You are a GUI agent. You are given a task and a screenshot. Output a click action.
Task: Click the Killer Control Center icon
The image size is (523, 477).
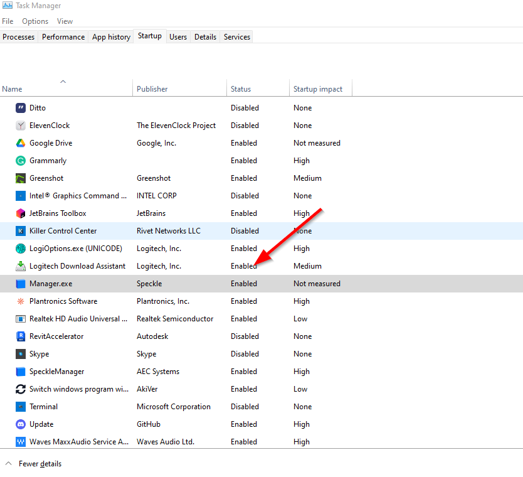(21, 231)
